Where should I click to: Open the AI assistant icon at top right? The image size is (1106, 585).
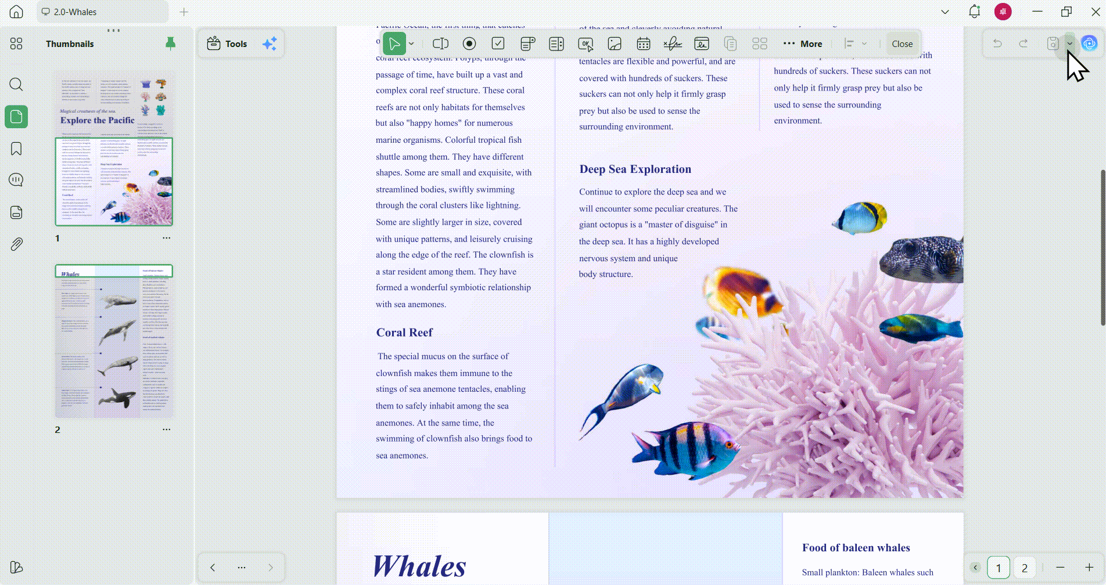click(1089, 44)
